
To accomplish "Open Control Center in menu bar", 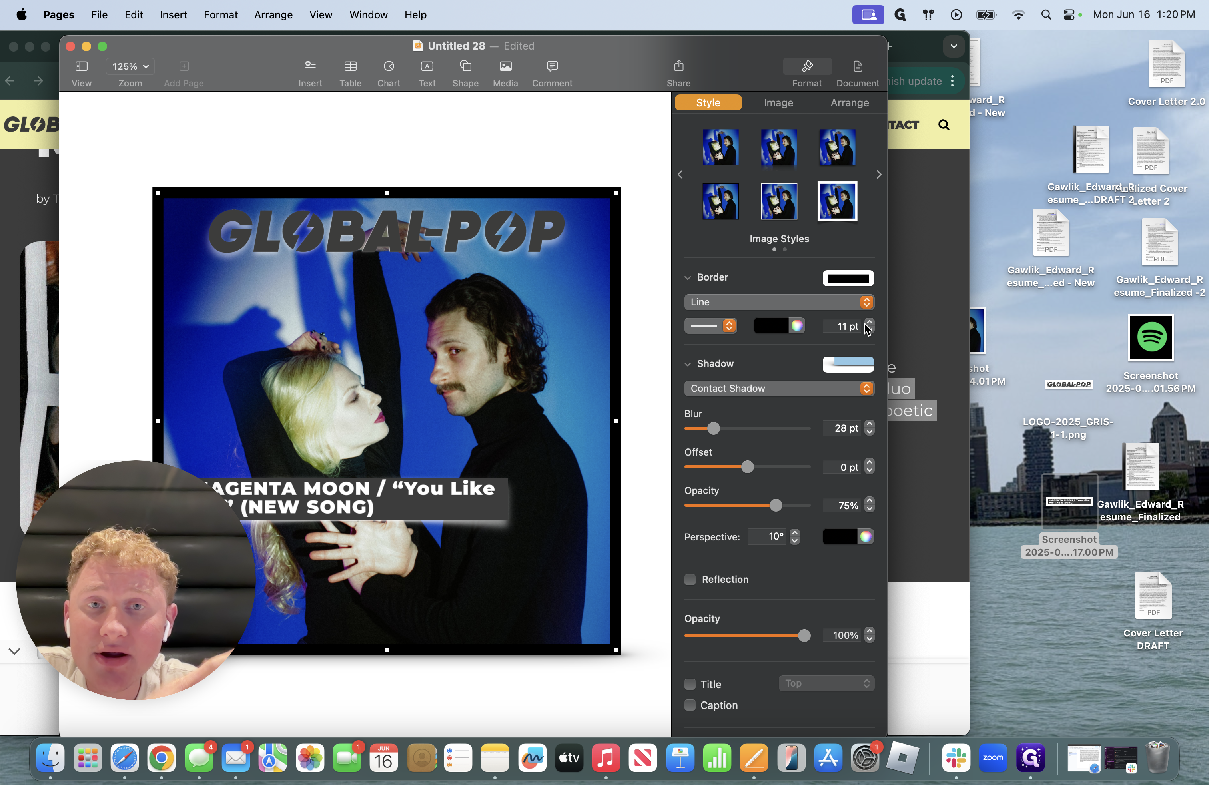I will click(1069, 15).
